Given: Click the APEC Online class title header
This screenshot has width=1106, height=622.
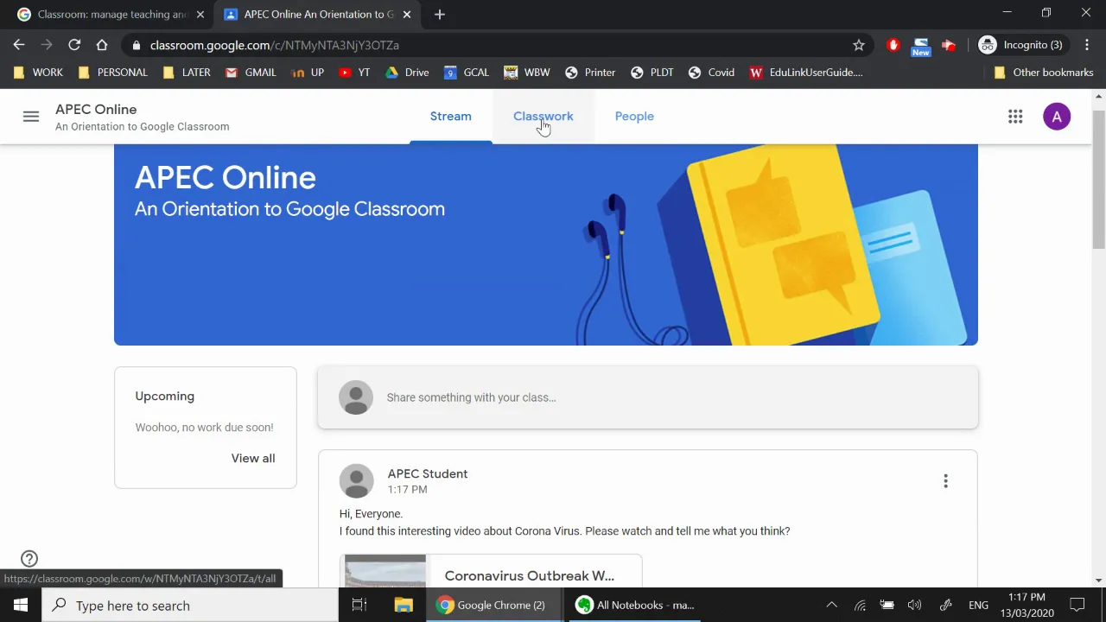Looking at the screenshot, I should [226, 178].
